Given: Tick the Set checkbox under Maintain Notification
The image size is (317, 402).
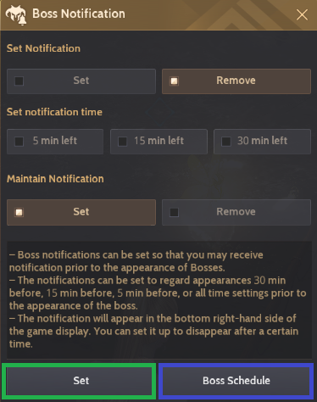Looking at the screenshot, I should point(19,212).
